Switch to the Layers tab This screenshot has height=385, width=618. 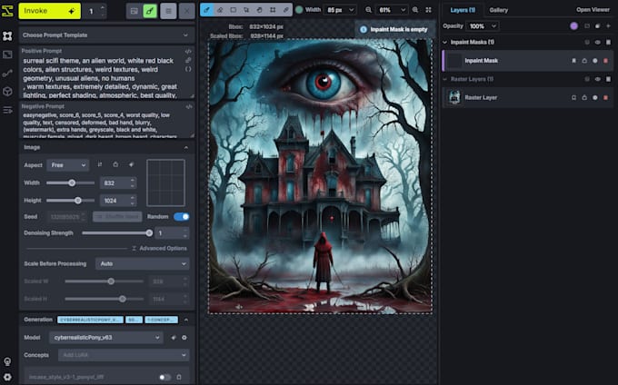pyautogui.click(x=463, y=10)
